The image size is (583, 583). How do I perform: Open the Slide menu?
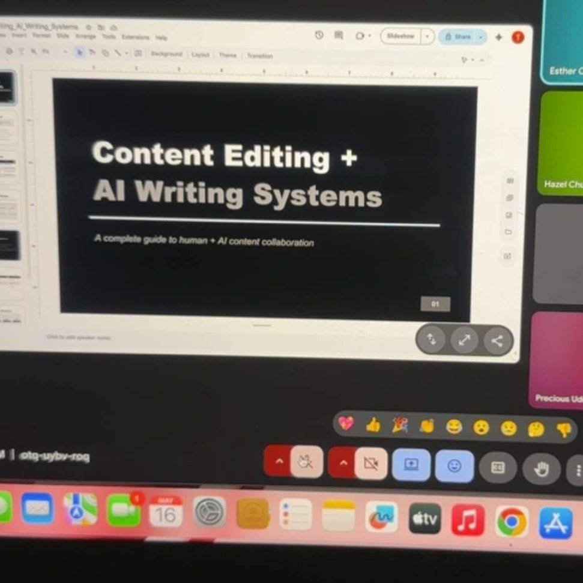point(63,35)
